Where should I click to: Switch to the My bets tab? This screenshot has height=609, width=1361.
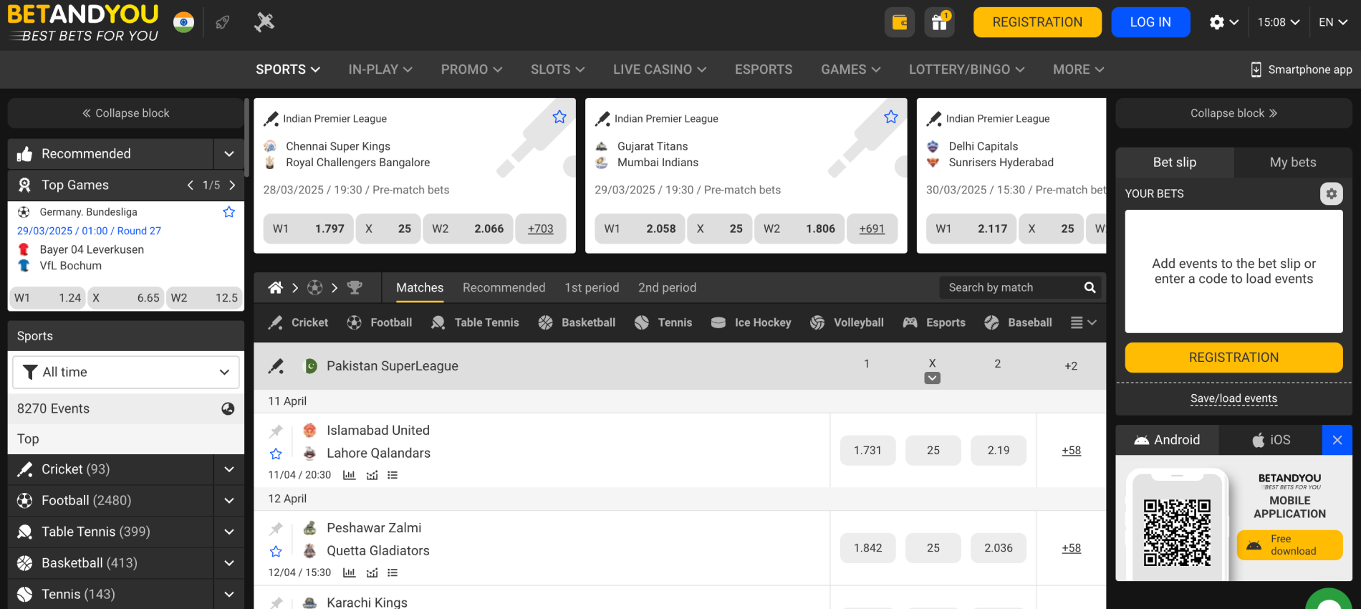click(1292, 163)
